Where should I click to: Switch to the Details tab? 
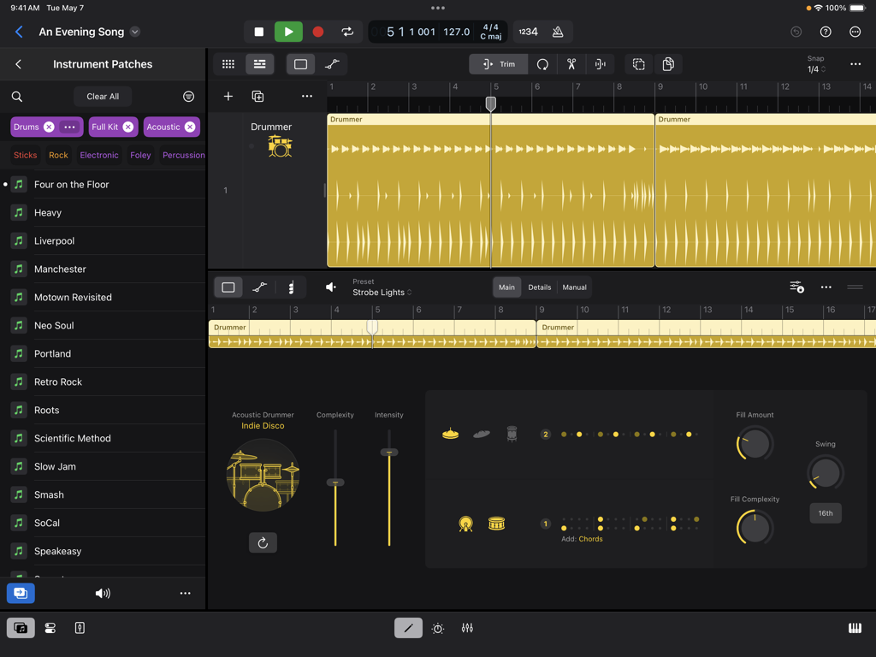point(539,287)
